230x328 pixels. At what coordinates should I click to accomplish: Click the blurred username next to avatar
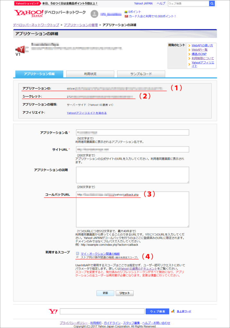point(111,14)
